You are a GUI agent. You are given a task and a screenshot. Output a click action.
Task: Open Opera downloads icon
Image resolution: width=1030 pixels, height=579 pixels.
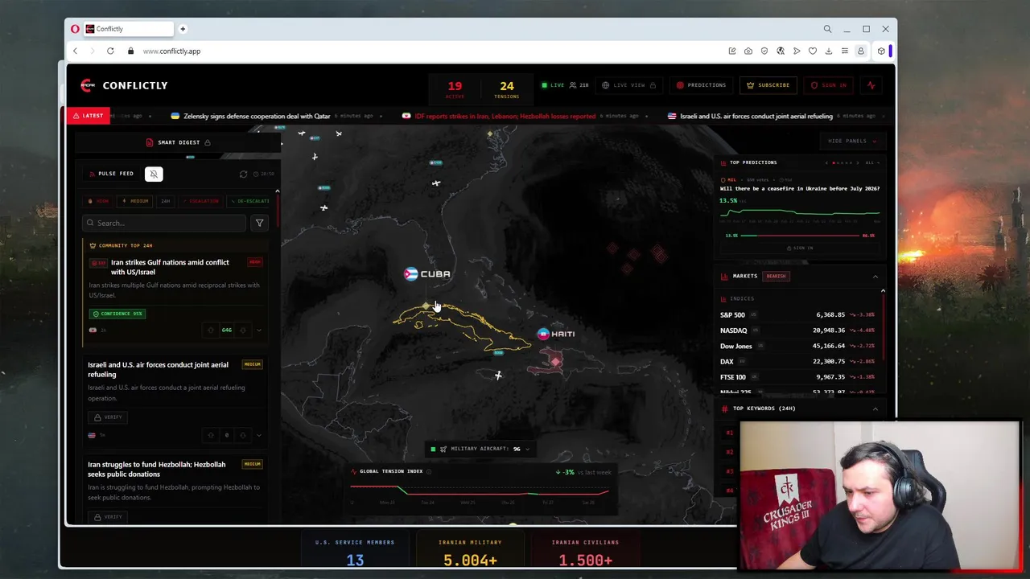click(828, 51)
